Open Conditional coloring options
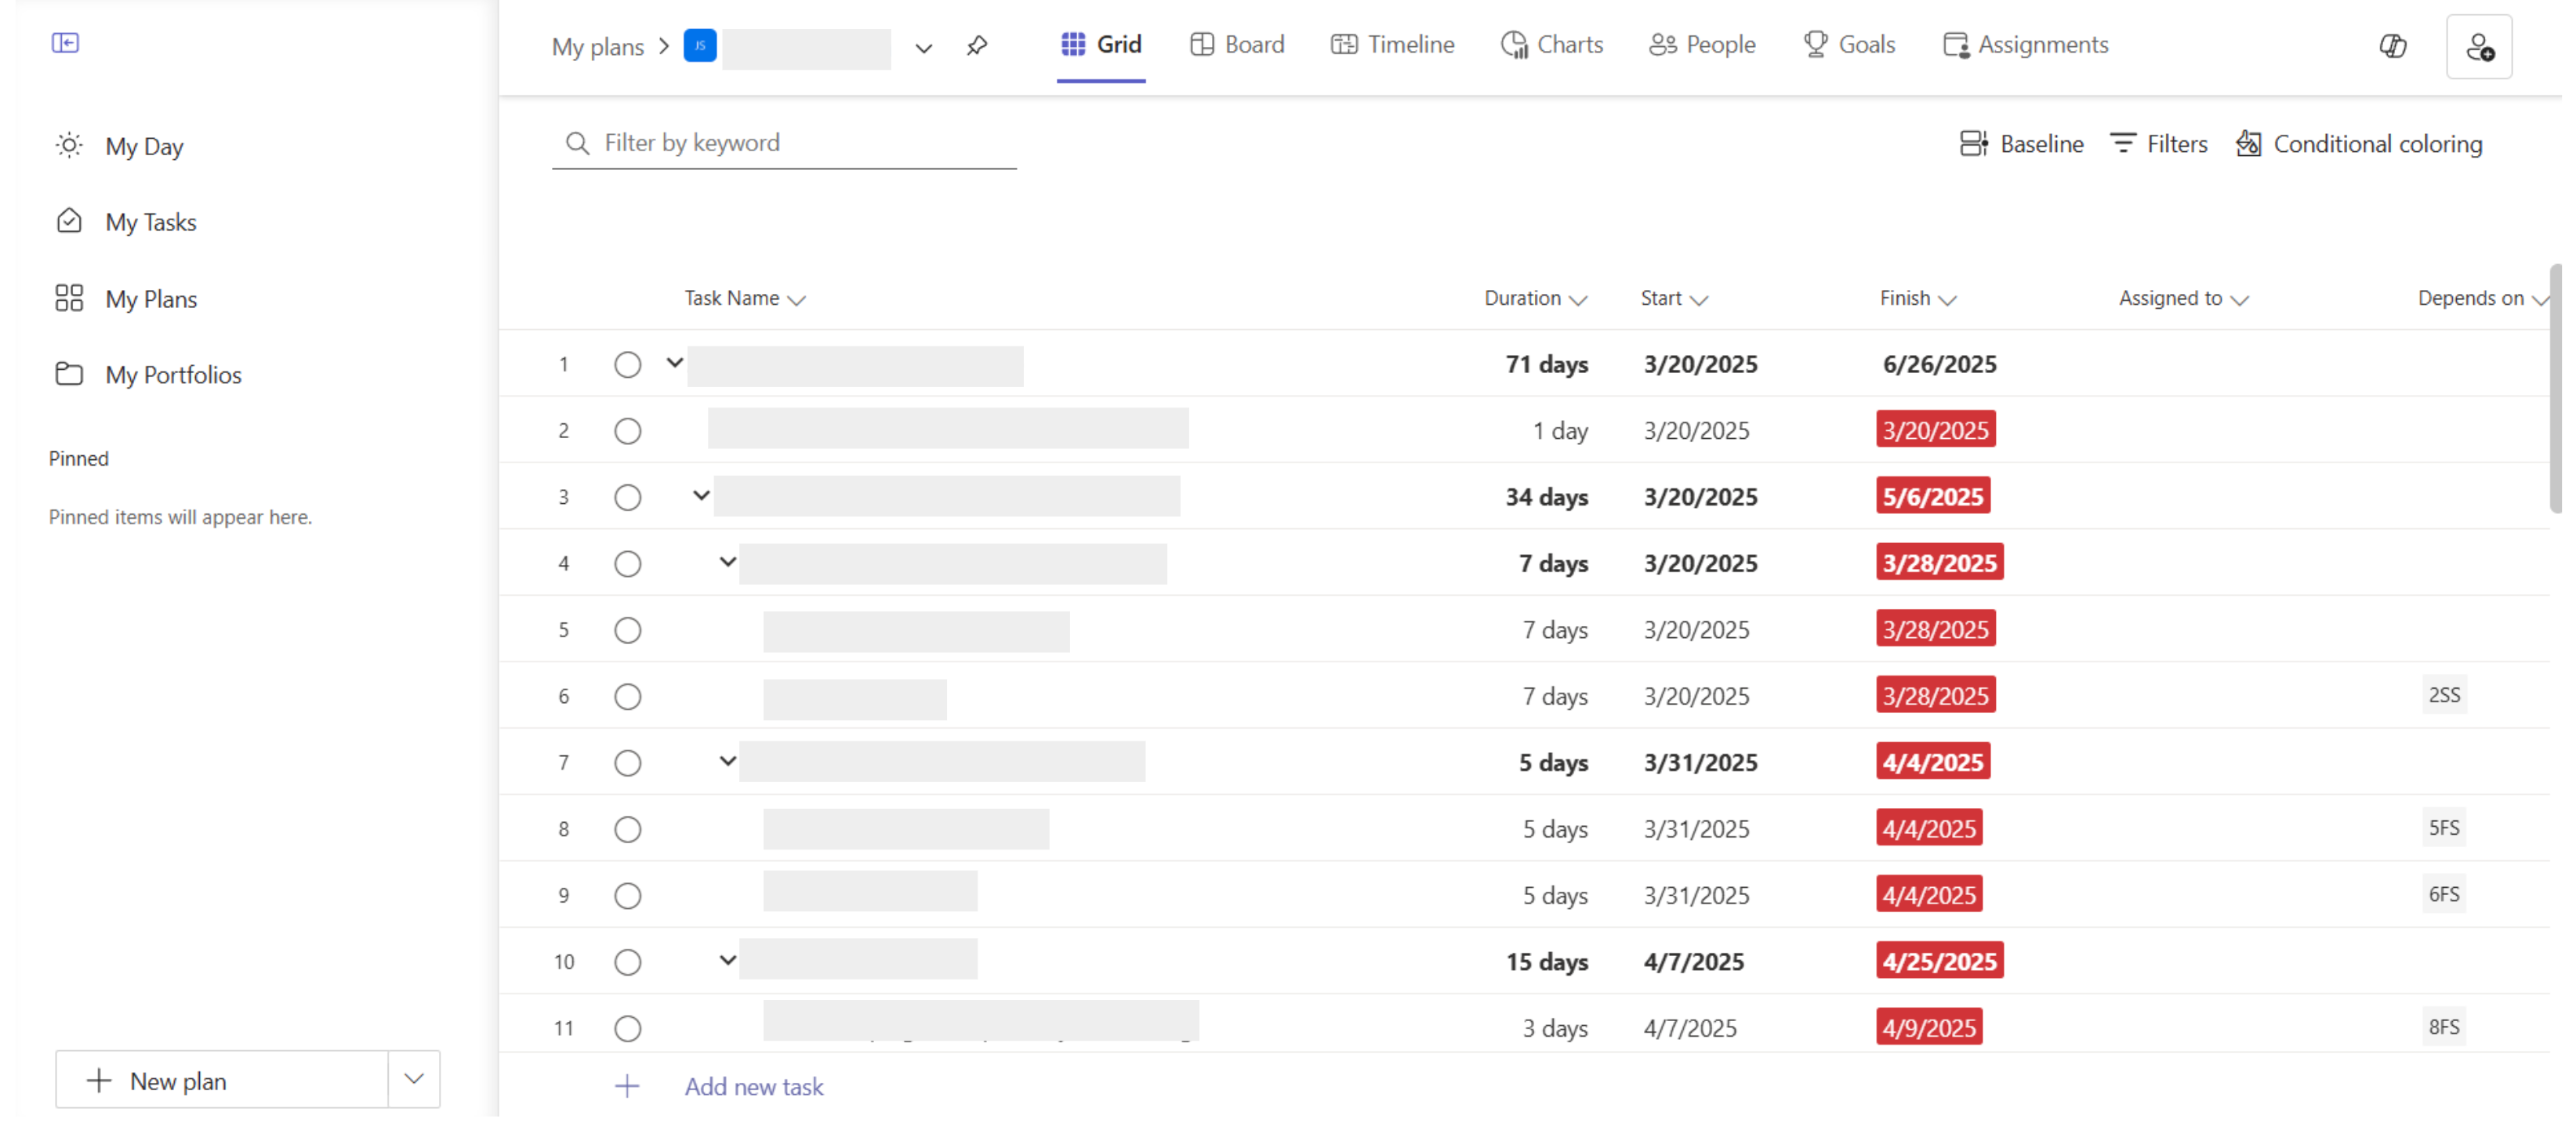The height and width of the screenshot is (1141, 2576). tap(2359, 144)
